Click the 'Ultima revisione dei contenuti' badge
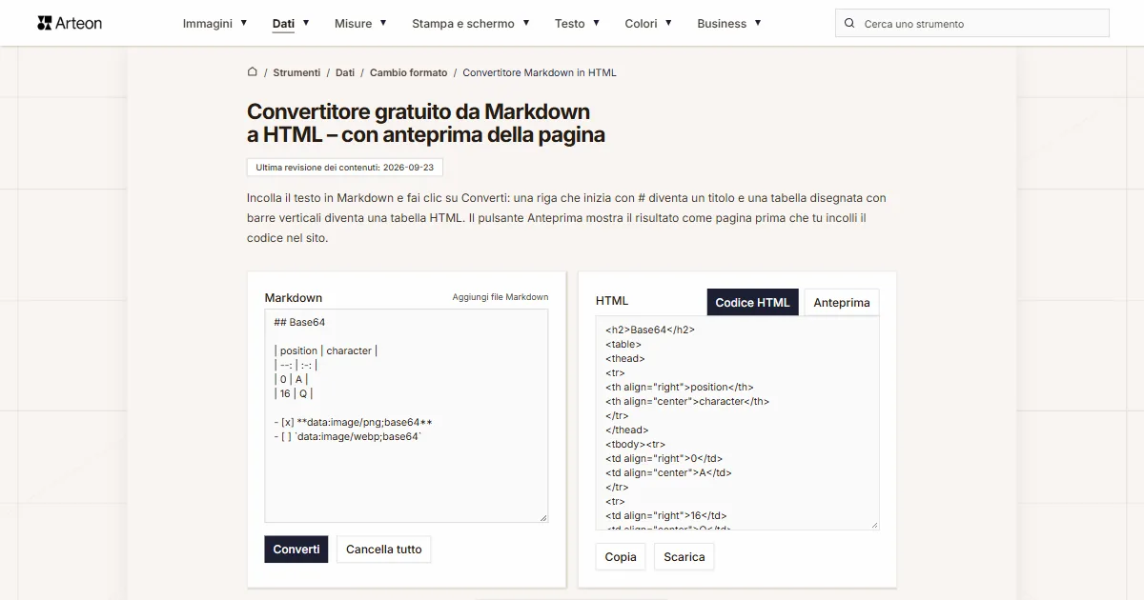Viewport: 1144px width, 600px height. (x=344, y=167)
